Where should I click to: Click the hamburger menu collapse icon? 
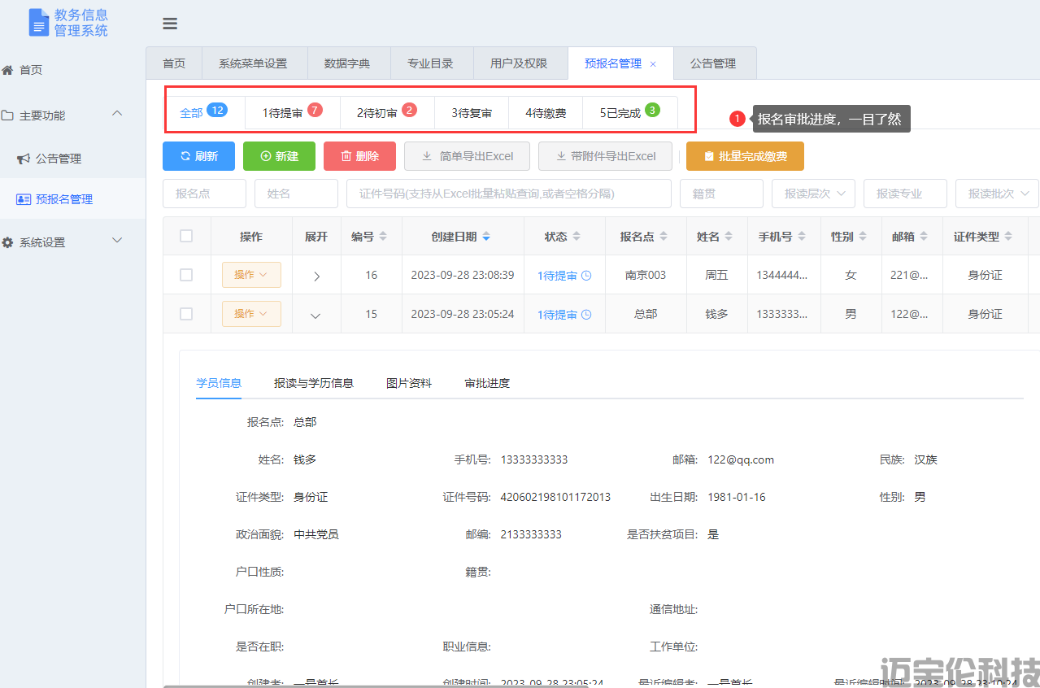[x=170, y=24]
